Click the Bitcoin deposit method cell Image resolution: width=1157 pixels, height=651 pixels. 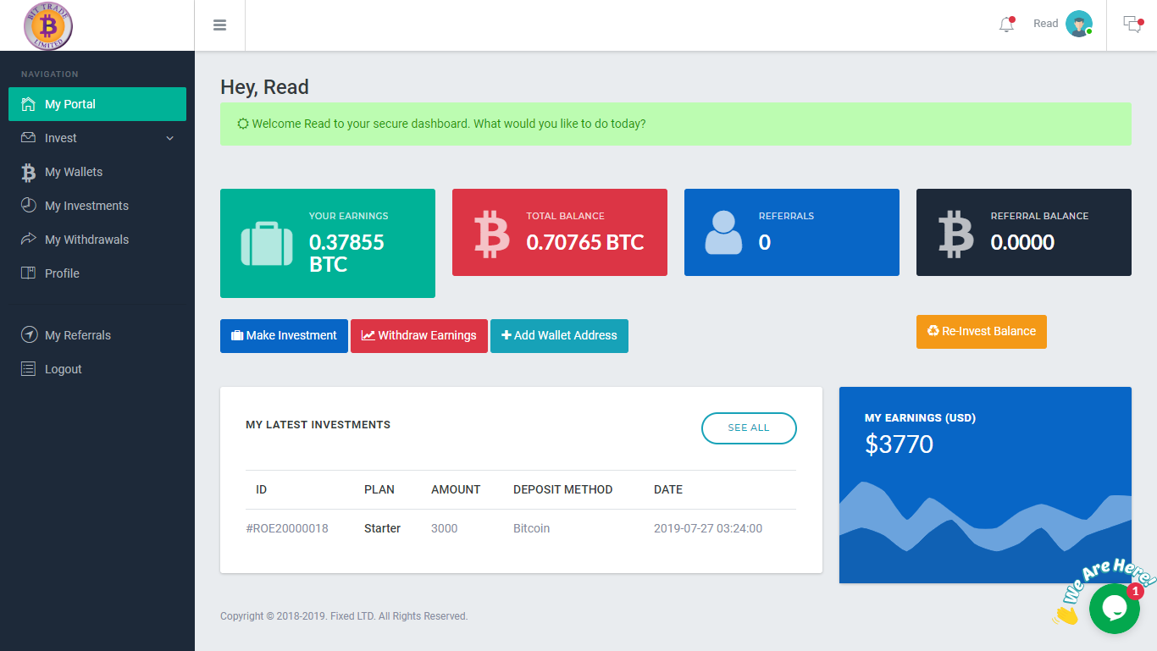[531, 528]
